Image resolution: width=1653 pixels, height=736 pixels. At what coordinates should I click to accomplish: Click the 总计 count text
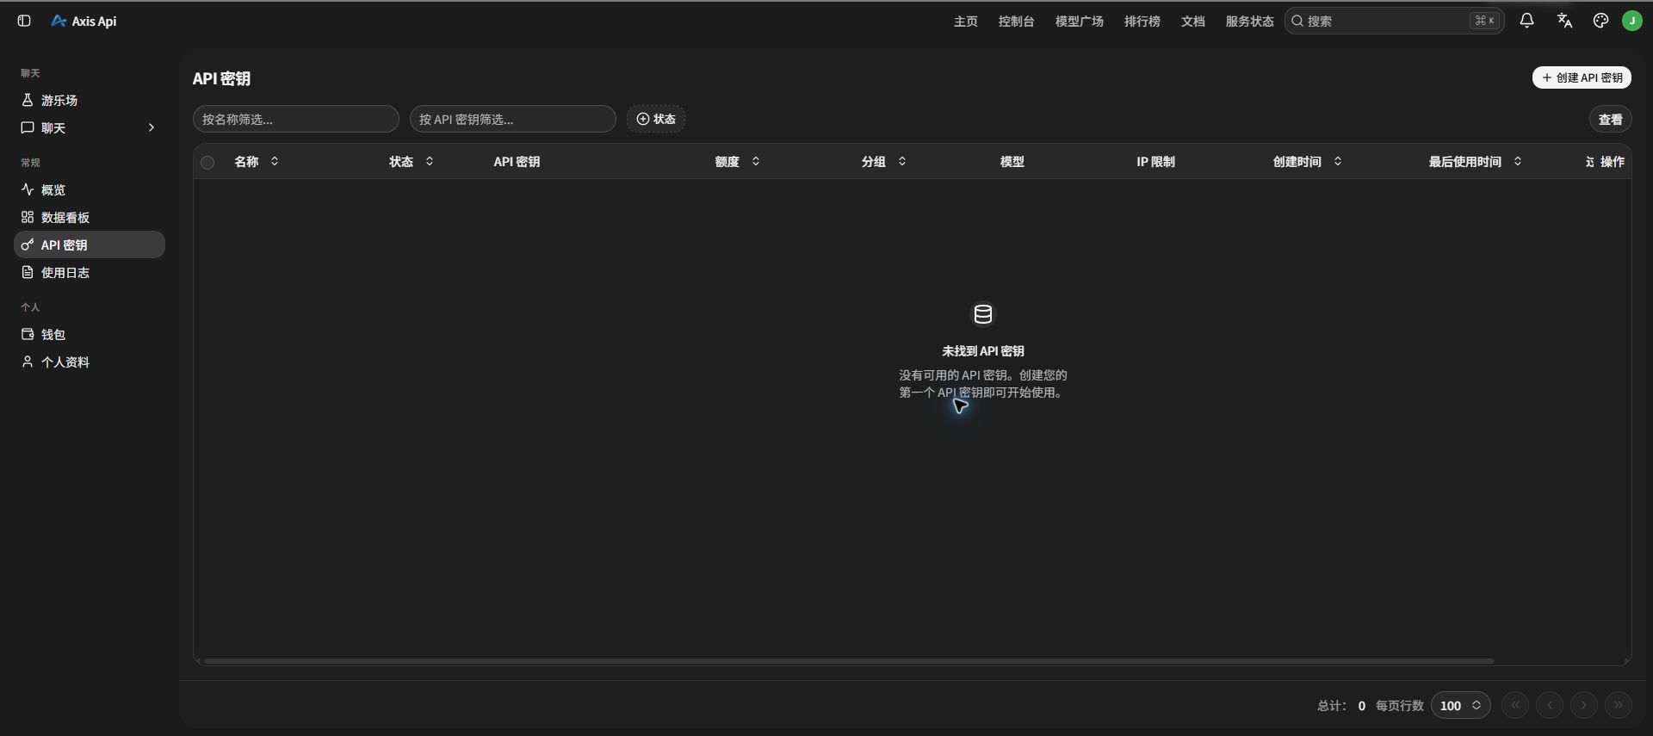tap(1341, 706)
